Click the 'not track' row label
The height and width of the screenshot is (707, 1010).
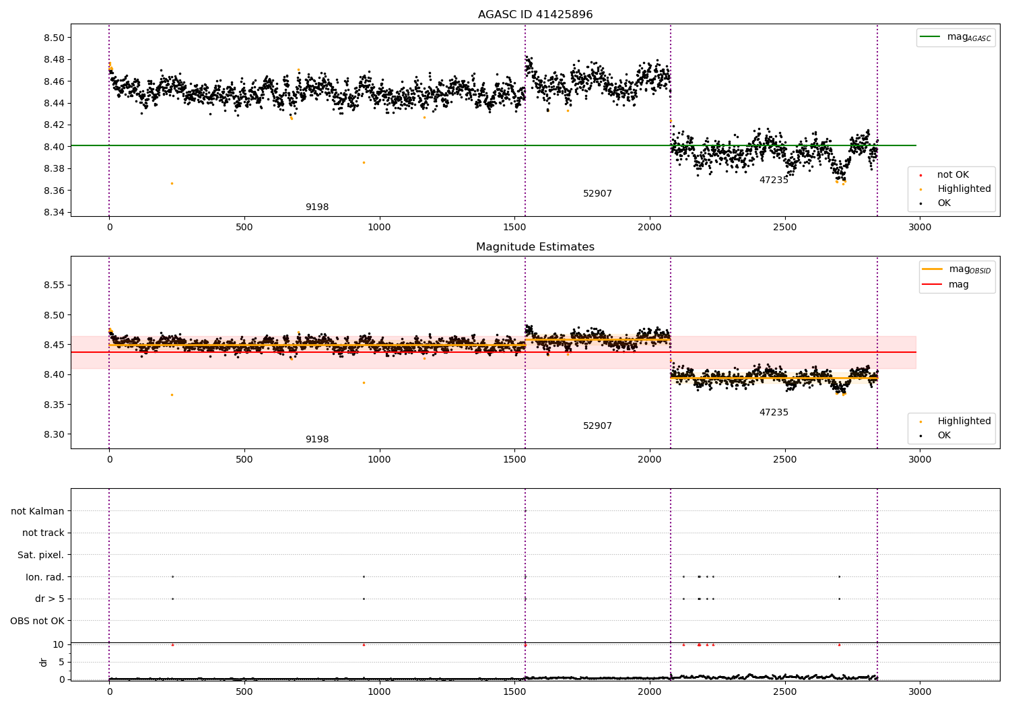43,533
